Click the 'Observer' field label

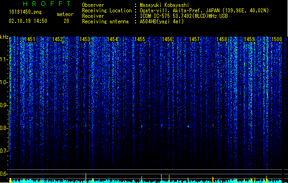[93, 5]
